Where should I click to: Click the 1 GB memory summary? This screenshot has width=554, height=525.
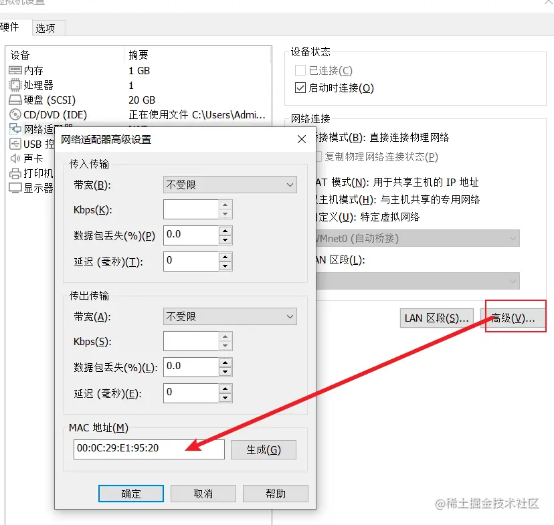click(139, 71)
